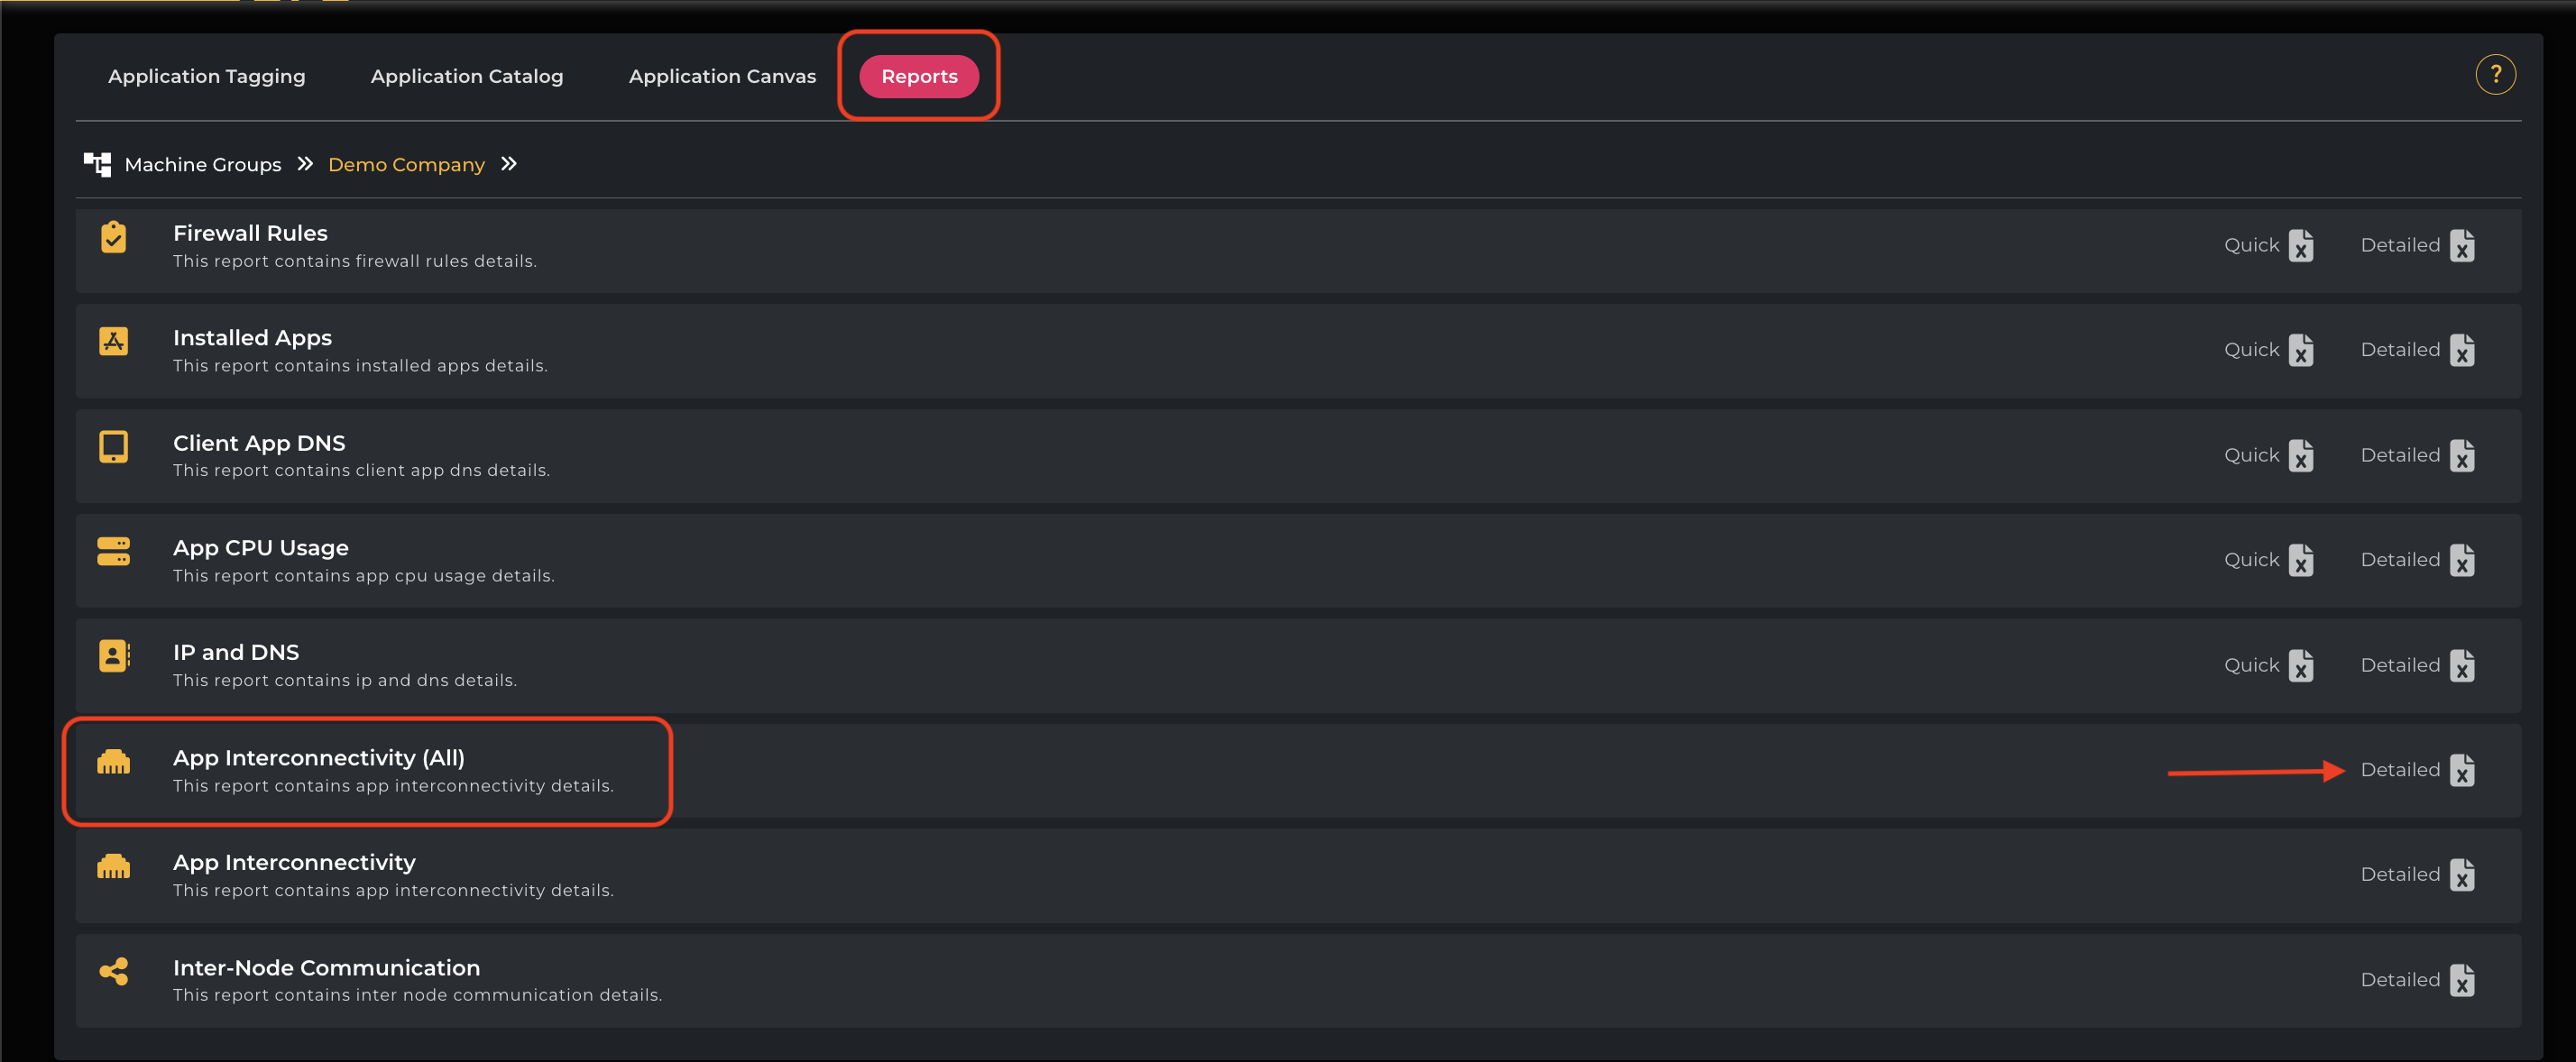
Task: Download the Firewall Rules quick report file icon
Action: click(x=2301, y=246)
